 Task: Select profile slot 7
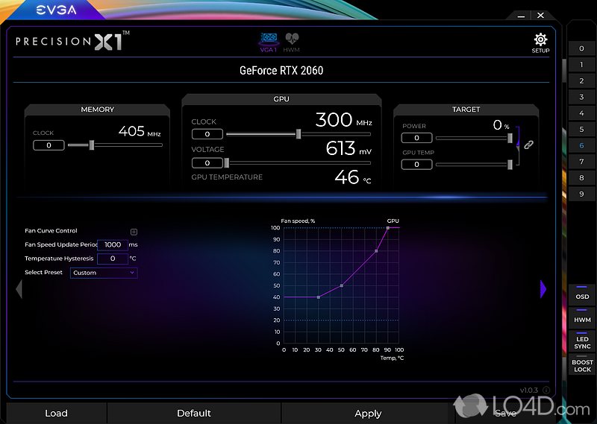click(x=581, y=162)
